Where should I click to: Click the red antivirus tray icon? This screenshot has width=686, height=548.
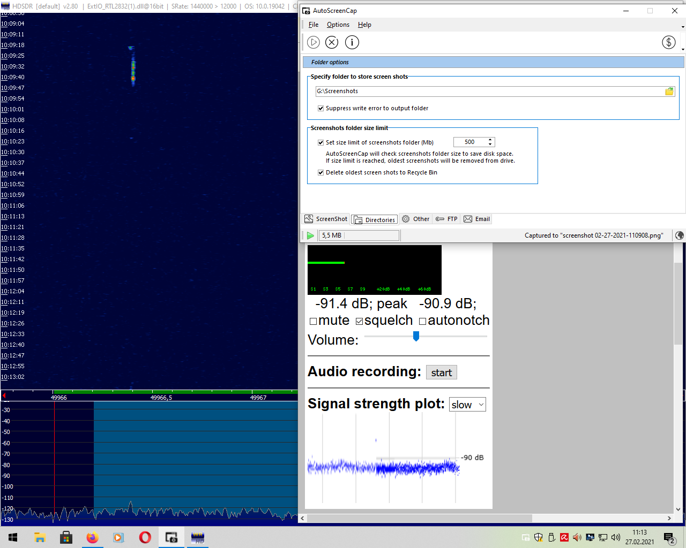click(x=564, y=537)
